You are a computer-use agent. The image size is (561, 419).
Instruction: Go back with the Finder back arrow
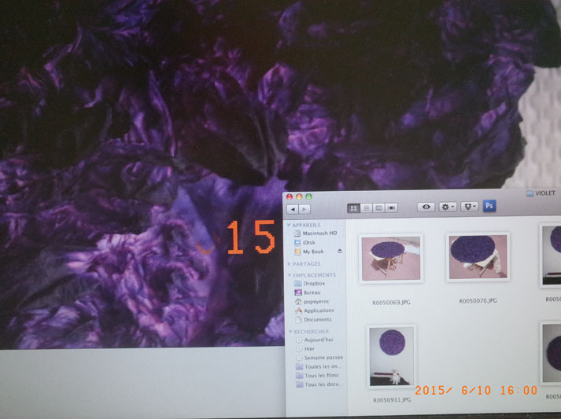click(293, 209)
